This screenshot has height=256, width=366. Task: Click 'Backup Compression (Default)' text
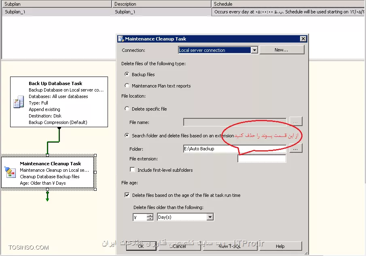pos(58,122)
